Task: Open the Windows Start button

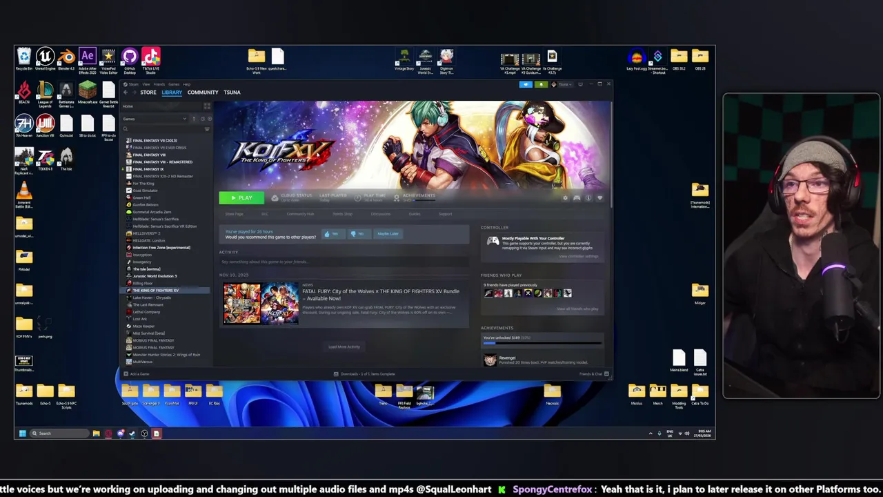Action: [x=22, y=433]
